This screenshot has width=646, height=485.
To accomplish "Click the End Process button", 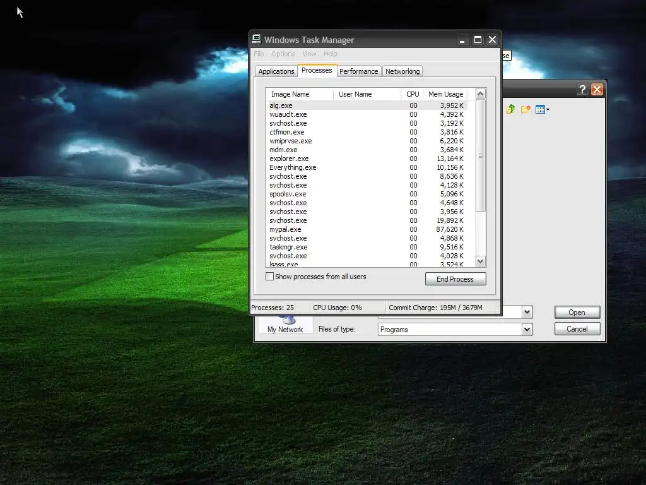I will point(455,279).
